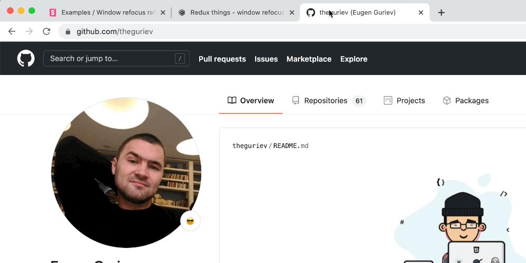Click the repo icon beside Repositories
Viewport: 526px width, 263px height.
point(296,100)
